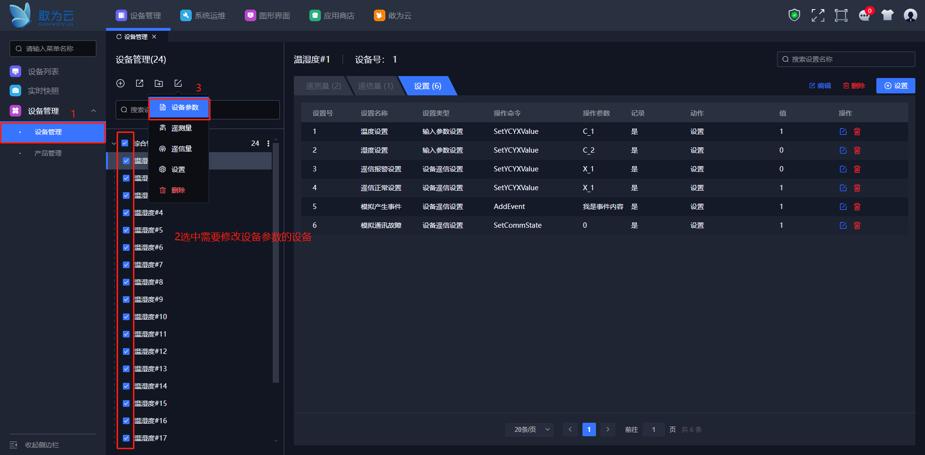Click the export icon above device list

140,83
